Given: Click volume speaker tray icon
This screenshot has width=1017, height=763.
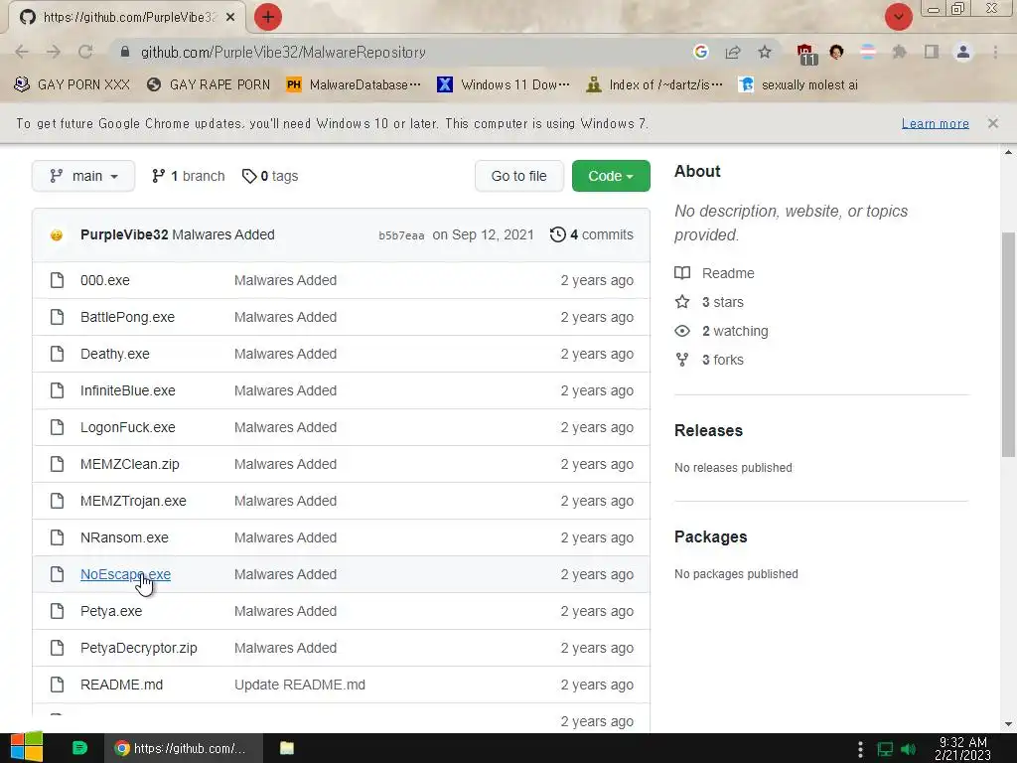Looking at the screenshot, I should (x=909, y=749).
